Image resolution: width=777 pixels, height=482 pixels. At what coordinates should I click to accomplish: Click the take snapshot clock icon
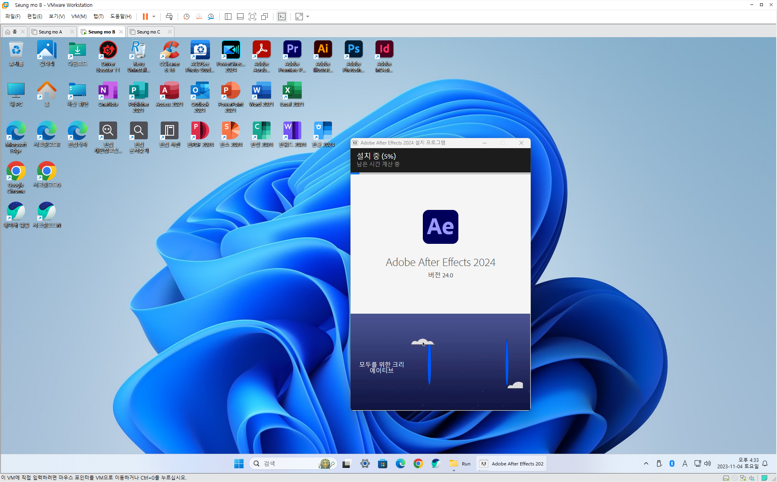point(186,17)
